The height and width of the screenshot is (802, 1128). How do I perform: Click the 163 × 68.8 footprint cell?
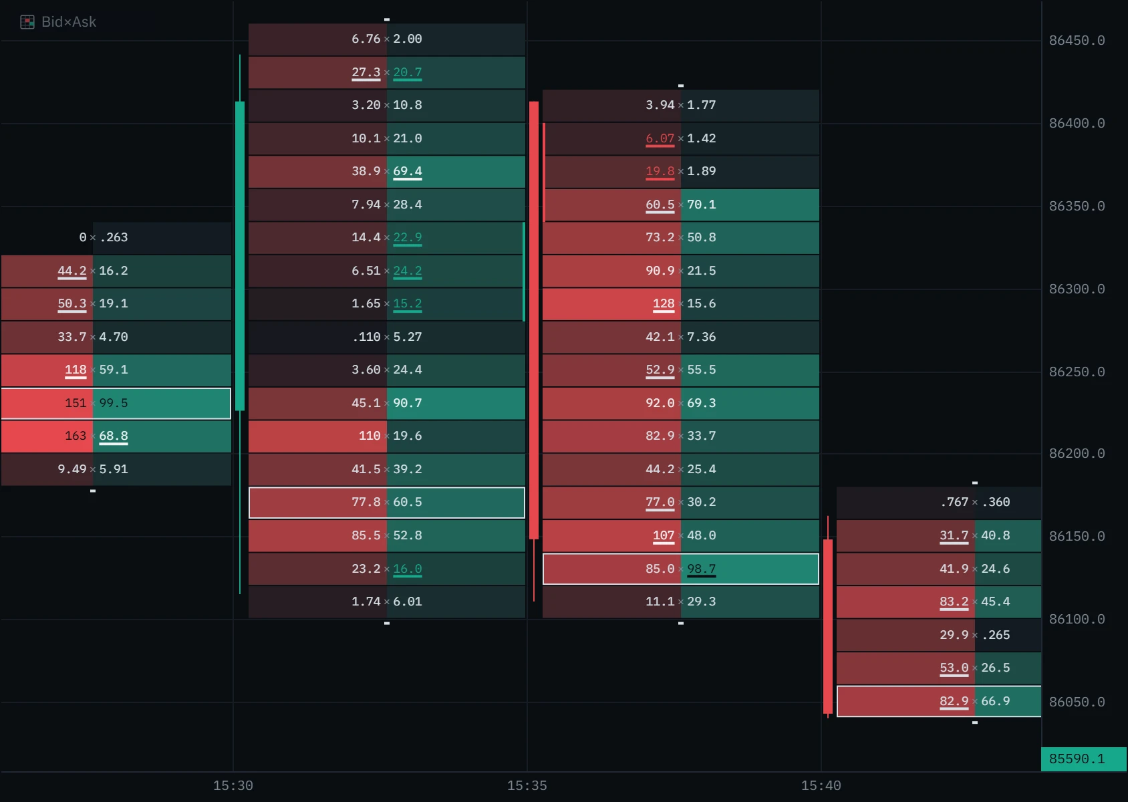pos(116,436)
